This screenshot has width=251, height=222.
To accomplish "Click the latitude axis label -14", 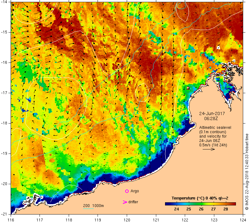I will click(x=4, y=2).
